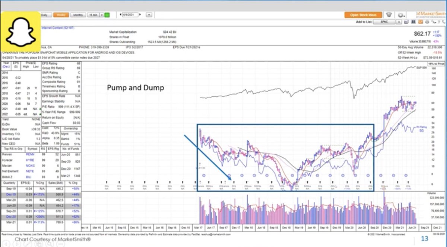The image size is (447, 247).
Task: Click the $94.42 Bil market cap value
Action: [x=170, y=32]
